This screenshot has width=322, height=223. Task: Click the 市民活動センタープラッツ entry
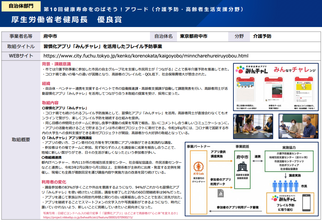coord(289,161)
